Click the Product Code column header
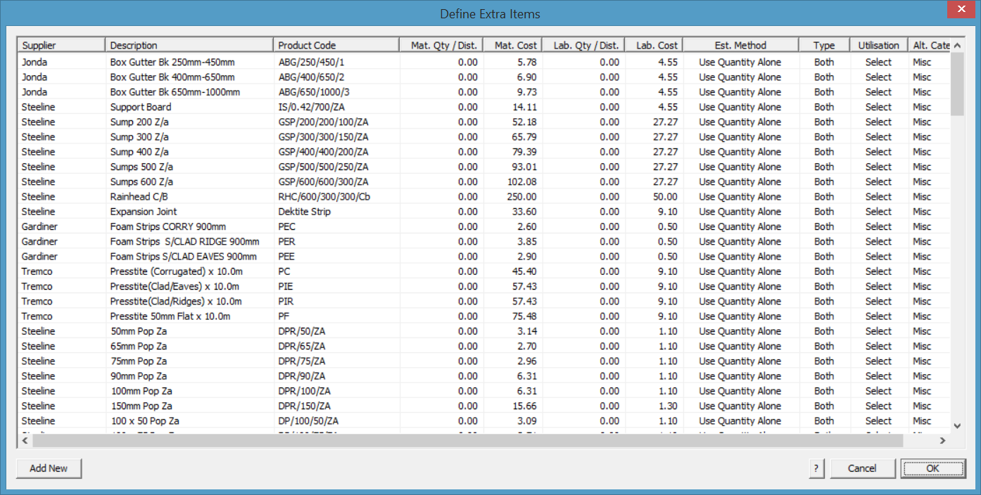Screen dimensions: 981x495 [336, 45]
